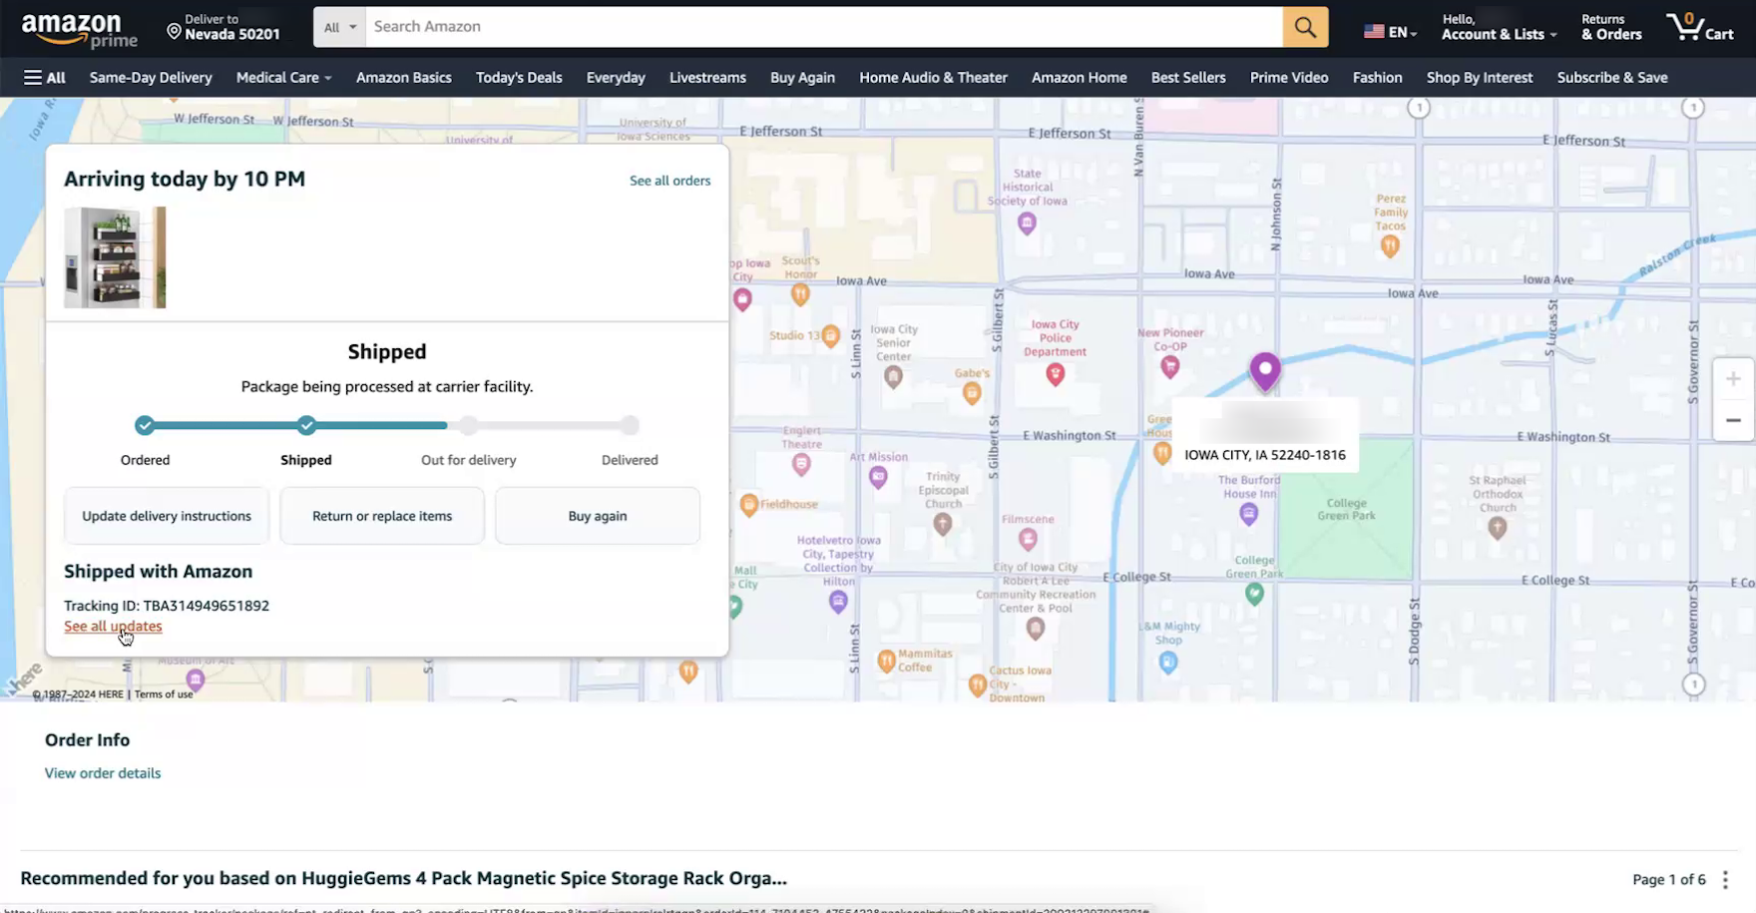Open See all orders link

click(x=669, y=181)
